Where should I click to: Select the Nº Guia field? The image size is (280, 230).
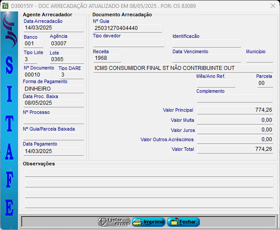click(x=128, y=28)
